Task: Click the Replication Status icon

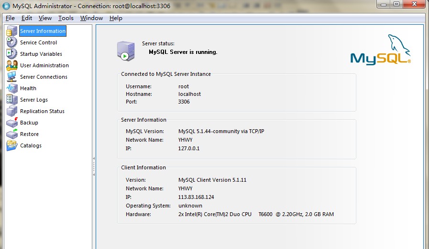Action: click(x=11, y=111)
